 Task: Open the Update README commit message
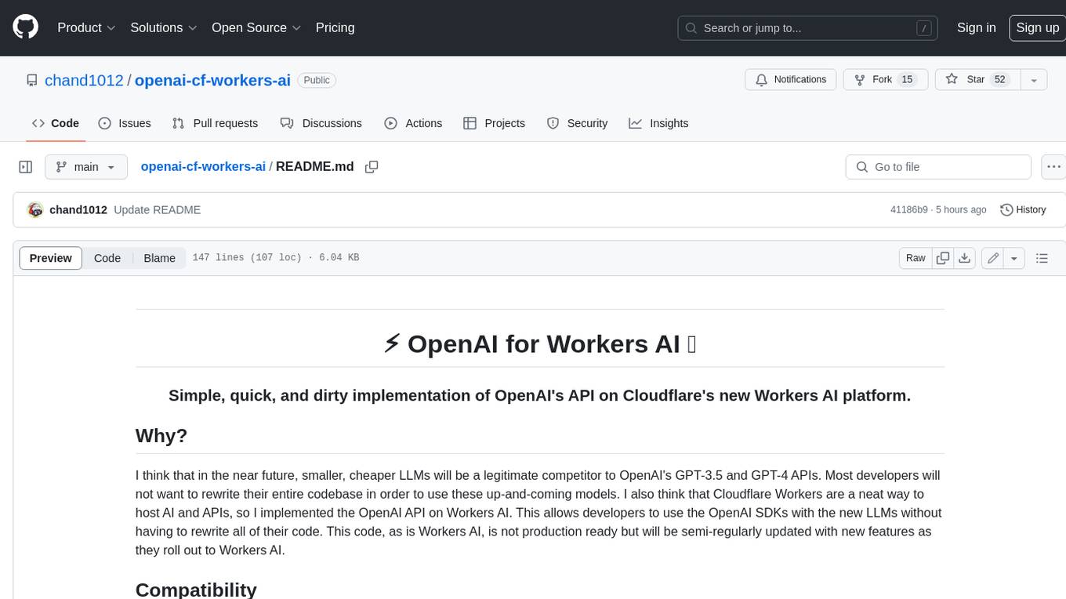pyautogui.click(x=157, y=209)
